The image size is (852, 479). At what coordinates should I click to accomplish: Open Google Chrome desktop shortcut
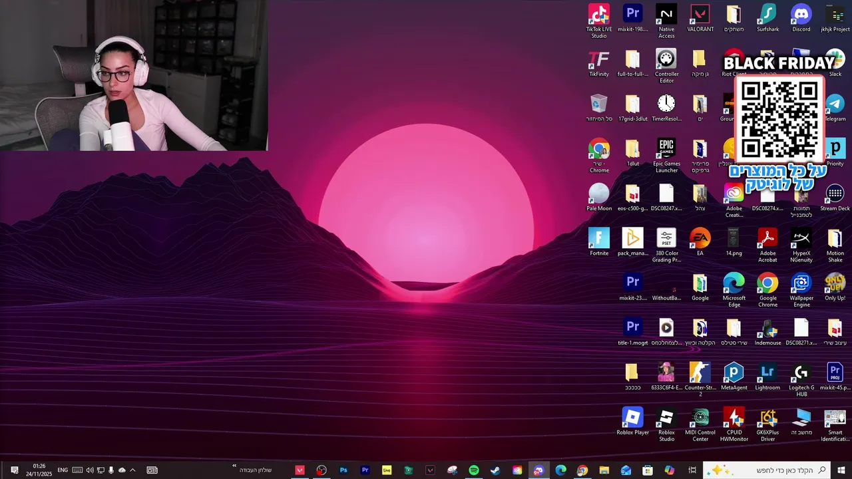click(767, 290)
